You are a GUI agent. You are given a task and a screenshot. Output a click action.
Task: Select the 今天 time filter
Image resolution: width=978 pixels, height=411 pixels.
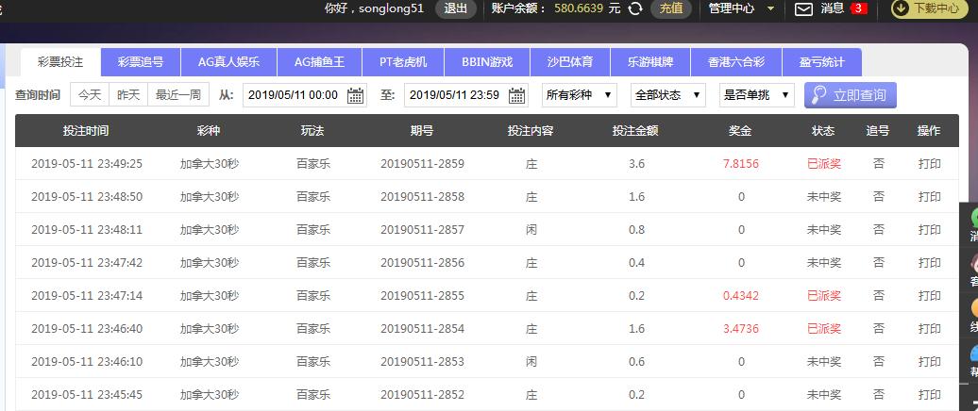tap(89, 95)
